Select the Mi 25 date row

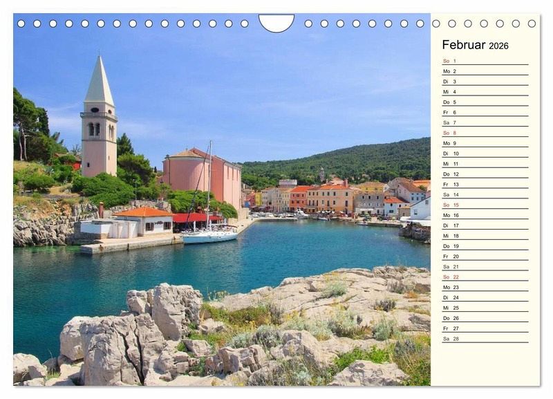(485, 308)
